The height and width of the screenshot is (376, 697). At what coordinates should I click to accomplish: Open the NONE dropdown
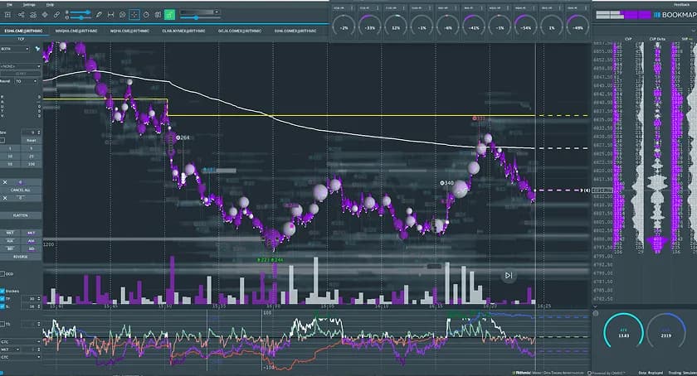tap(21, 66)
